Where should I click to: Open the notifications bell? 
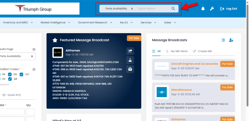click(203, 9)
